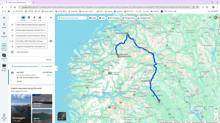Screen dimensions: 220x123
Task: Open the tab search dropdown
Action: [x=2, y=2]
